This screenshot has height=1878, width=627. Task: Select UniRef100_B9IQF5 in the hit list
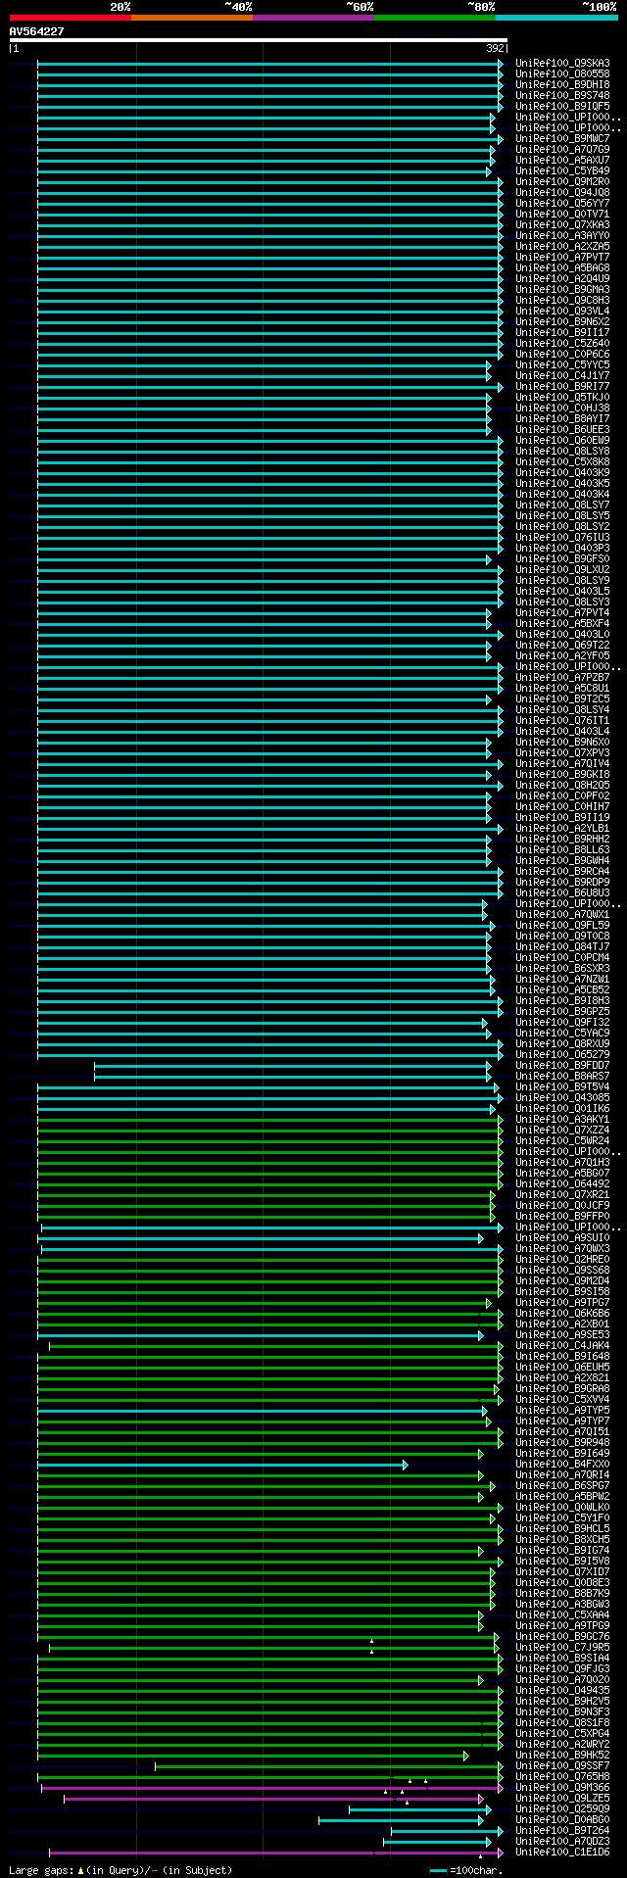tap(562, 106)
